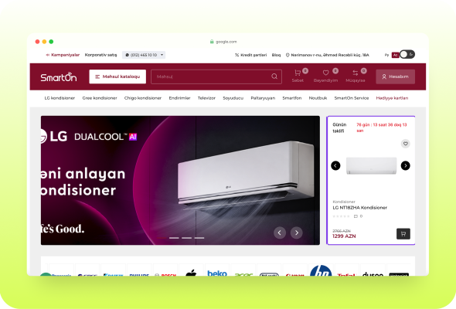Image resolution: width=456 pixels, height=309 pixels.
Task: Open the Smartfon category
Action: [292, 98]
